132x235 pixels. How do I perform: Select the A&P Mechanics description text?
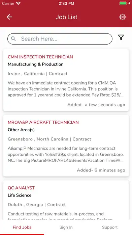click(x=66, y=154)
